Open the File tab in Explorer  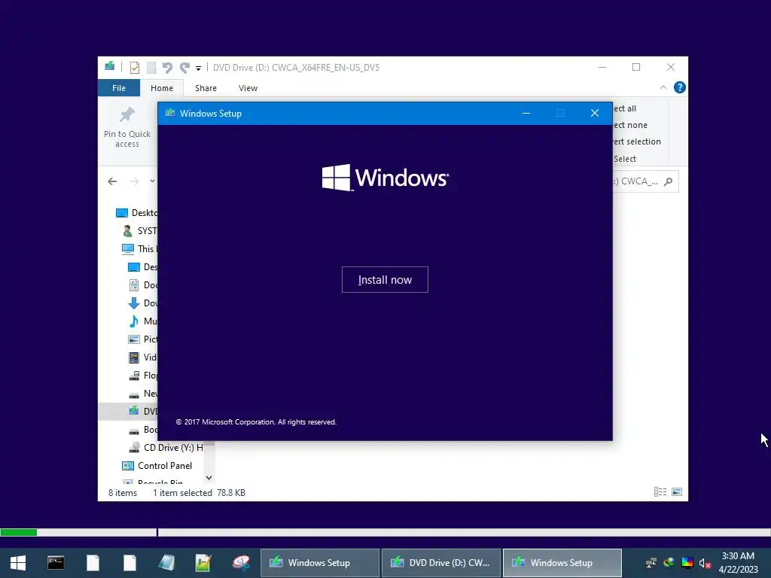pyautogui.click(x=119, y=88)
